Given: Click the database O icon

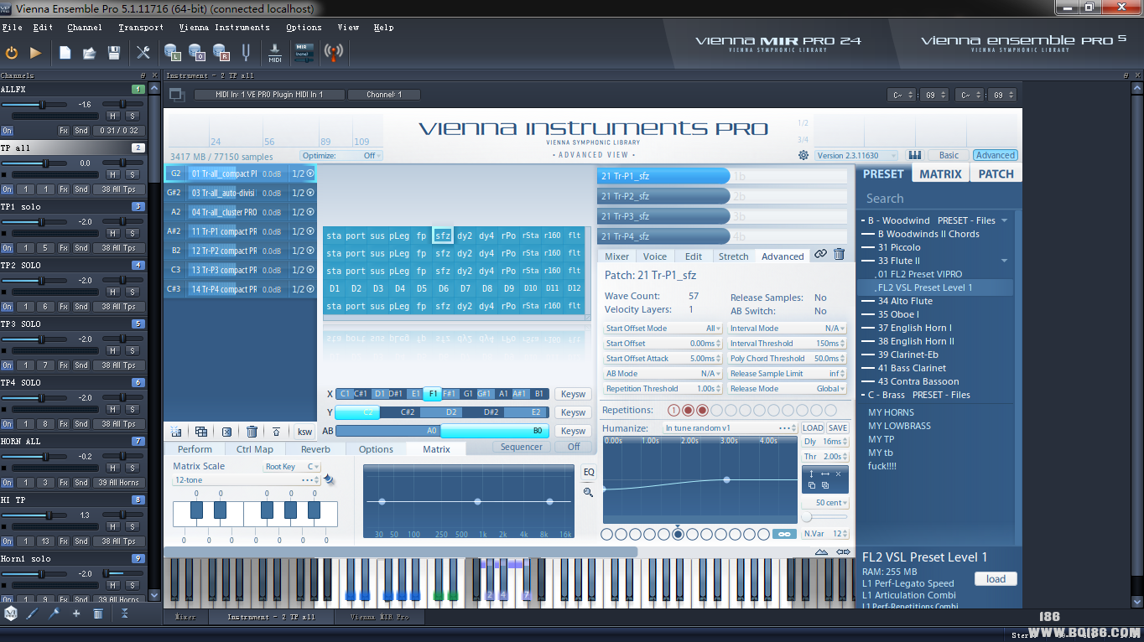Looking at the screenshot, I should tap(198, 53).
